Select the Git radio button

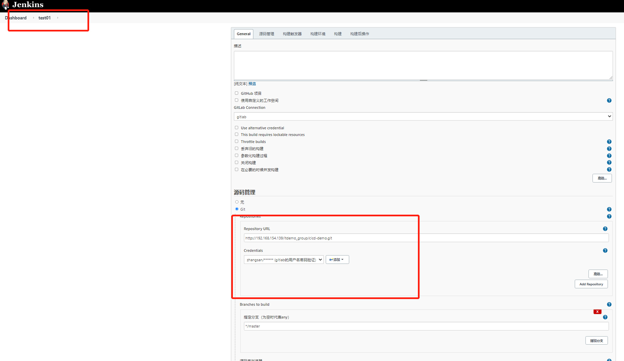[x=237, y=209]
